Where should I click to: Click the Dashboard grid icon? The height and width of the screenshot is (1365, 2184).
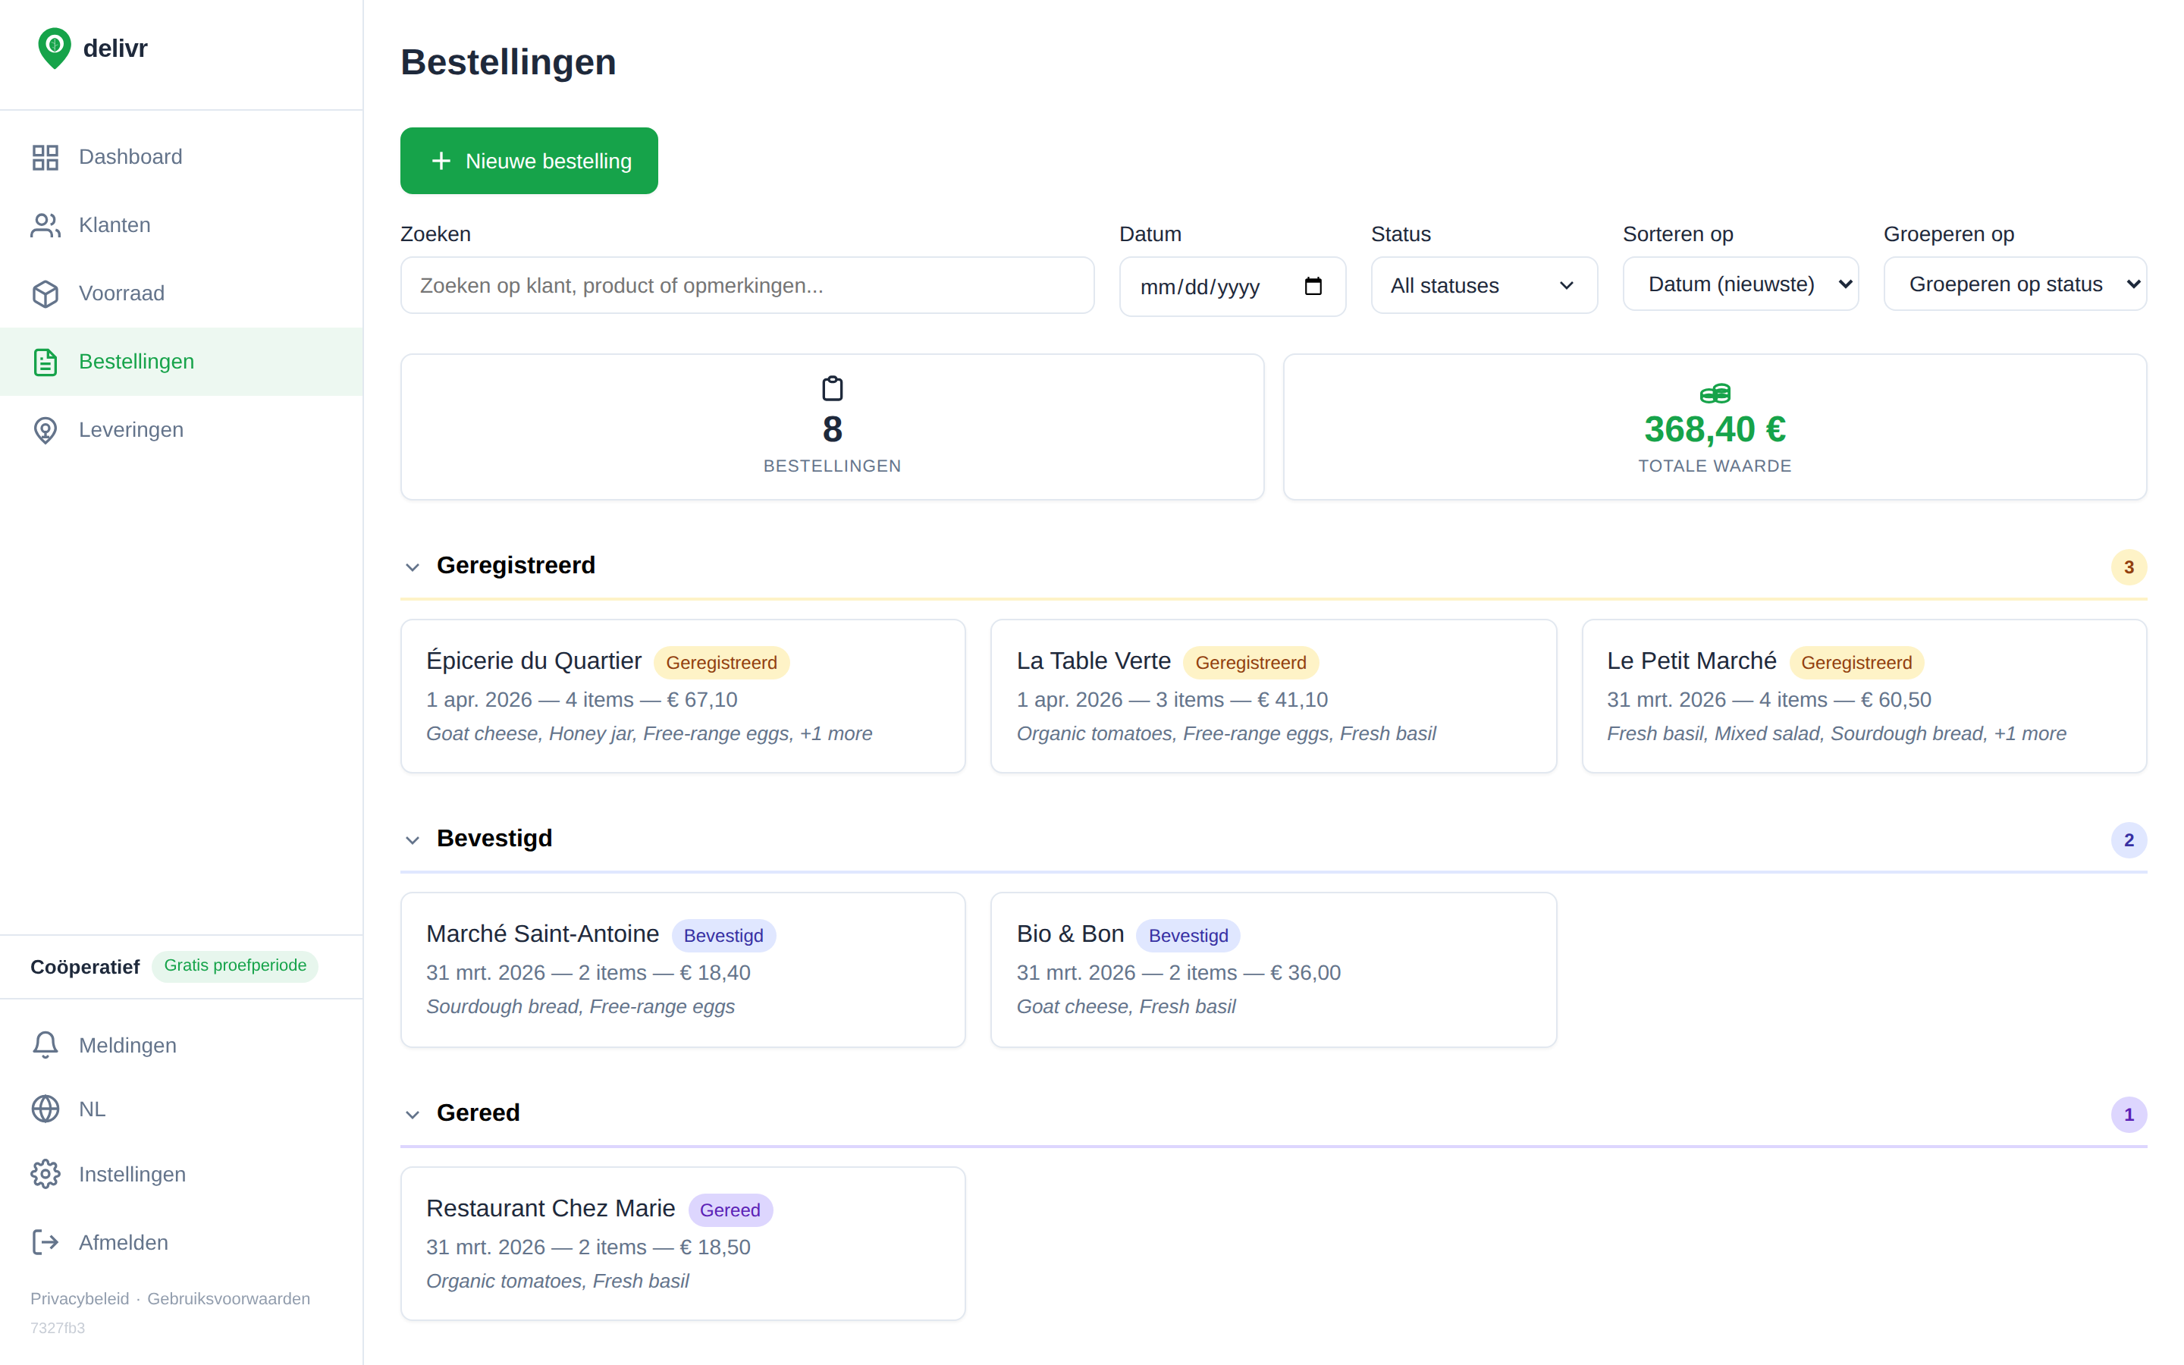point(45,157)
